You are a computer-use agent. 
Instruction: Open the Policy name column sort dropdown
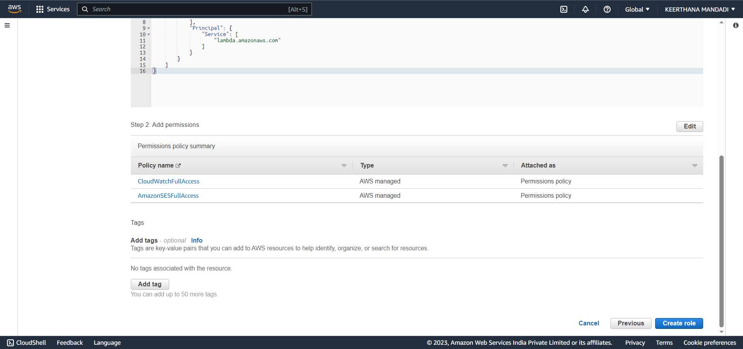(x=344, y=166)
